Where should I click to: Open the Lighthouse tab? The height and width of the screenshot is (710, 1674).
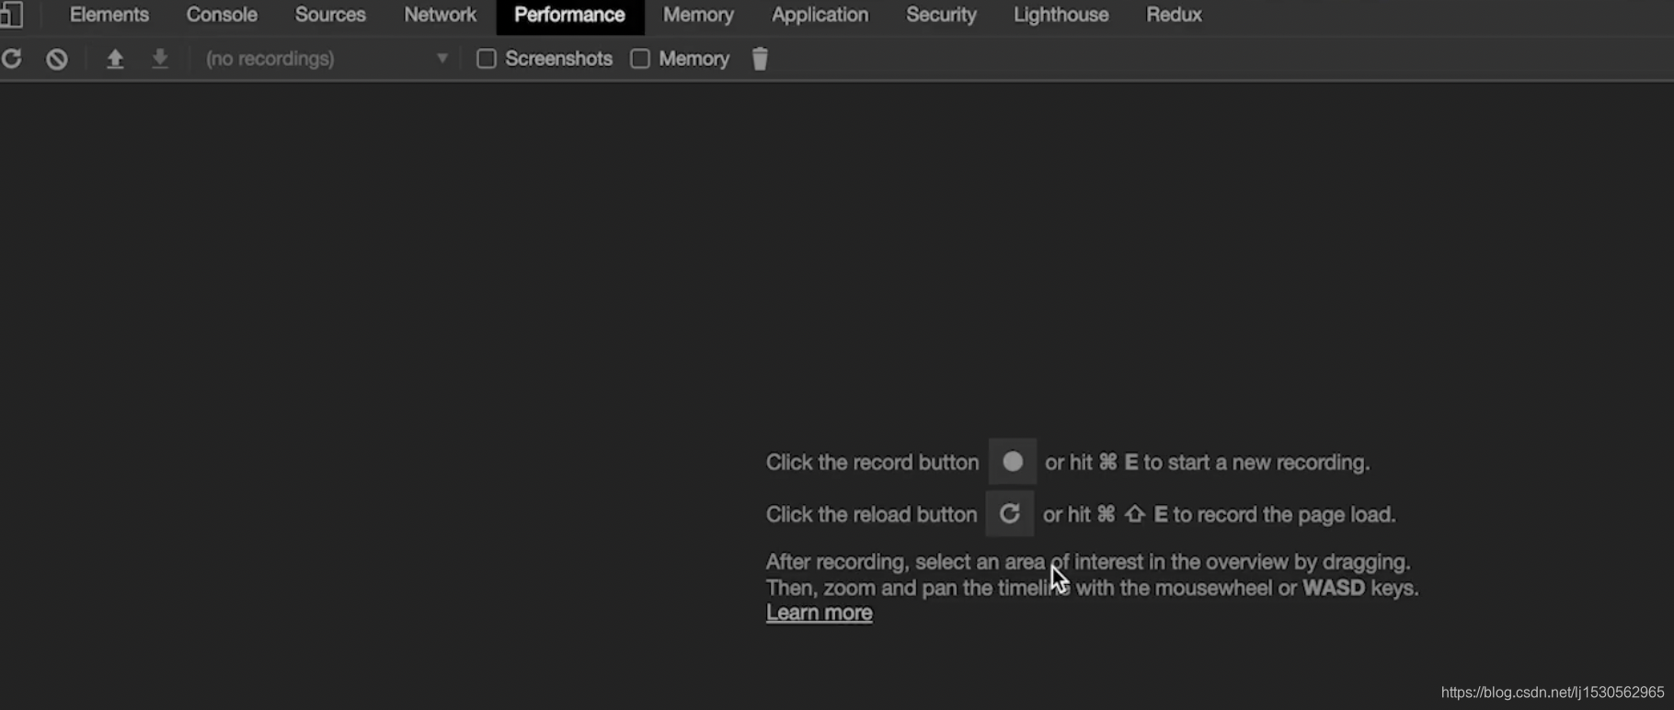coord(1061,15)
